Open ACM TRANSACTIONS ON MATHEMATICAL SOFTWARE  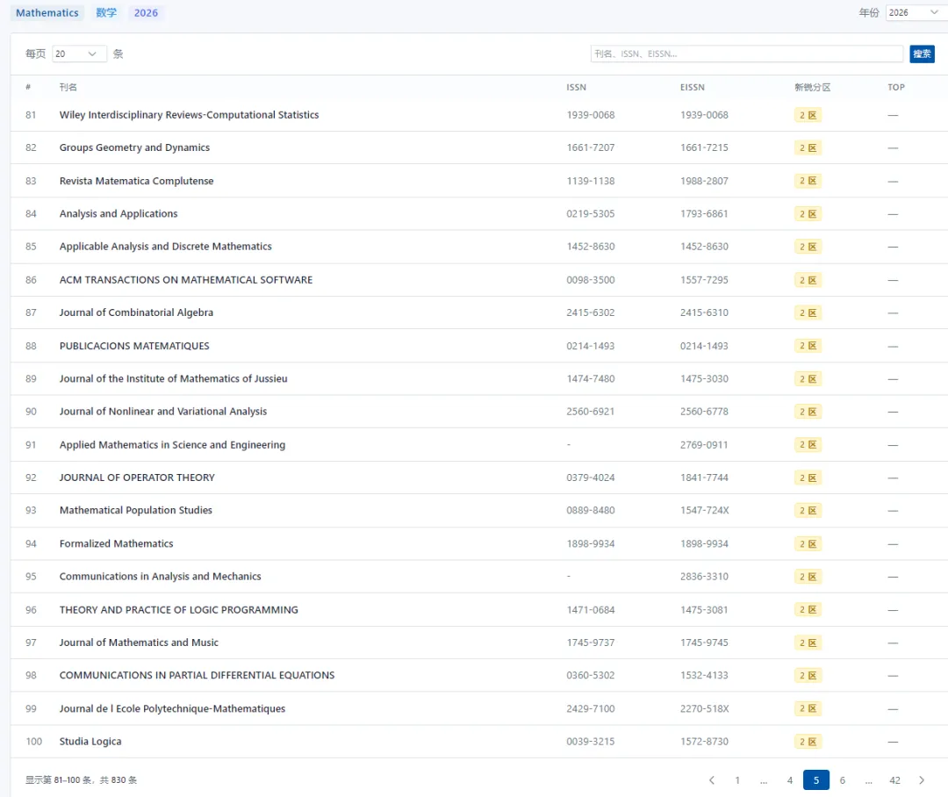point(186,280)
